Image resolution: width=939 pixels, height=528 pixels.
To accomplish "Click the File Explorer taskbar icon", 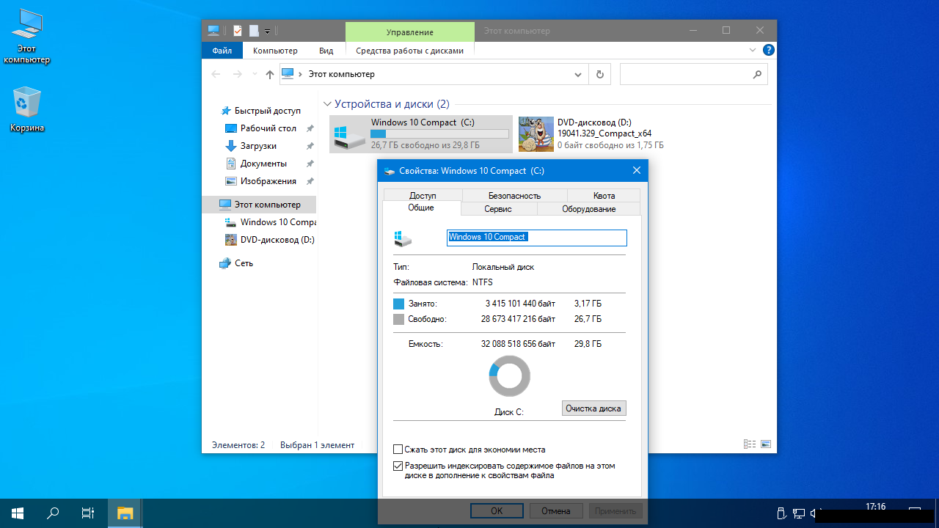I will point(125,513).
